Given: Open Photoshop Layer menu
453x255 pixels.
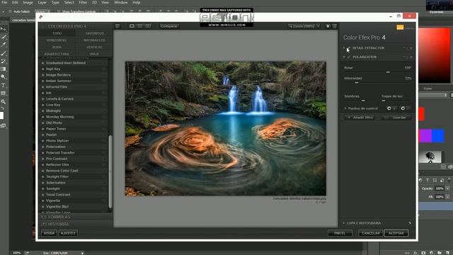Looking at the screenshot, I should coord(42,2).
